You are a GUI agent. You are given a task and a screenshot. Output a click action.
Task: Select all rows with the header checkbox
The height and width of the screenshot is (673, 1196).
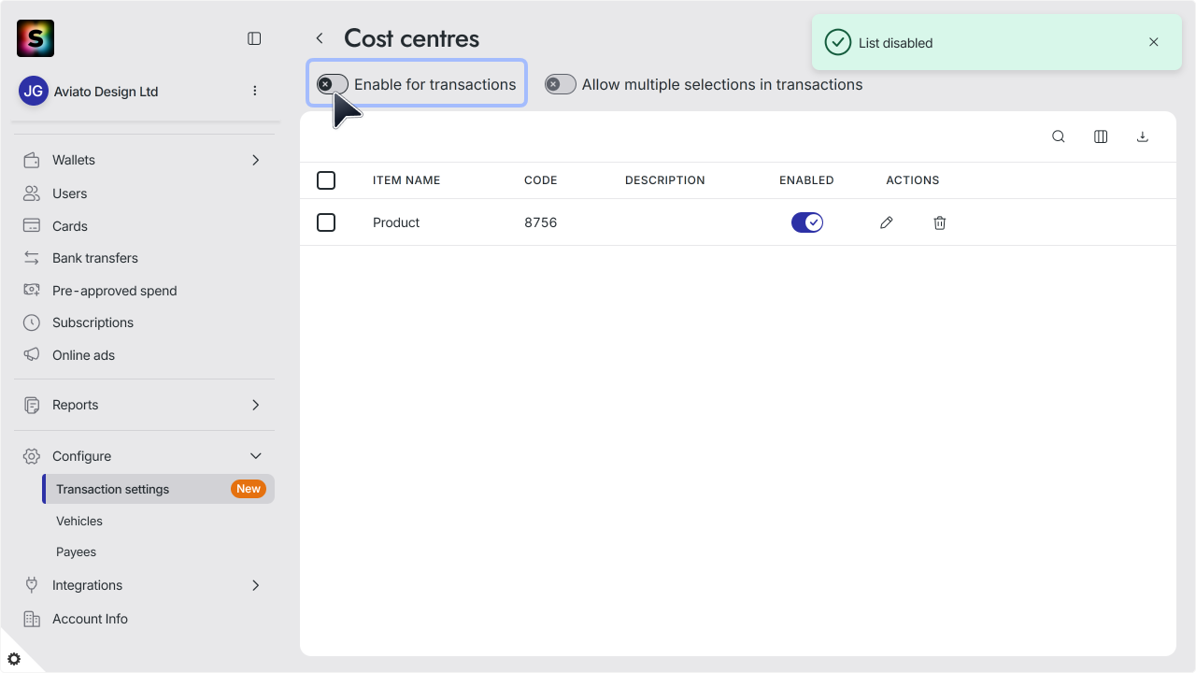326,180
